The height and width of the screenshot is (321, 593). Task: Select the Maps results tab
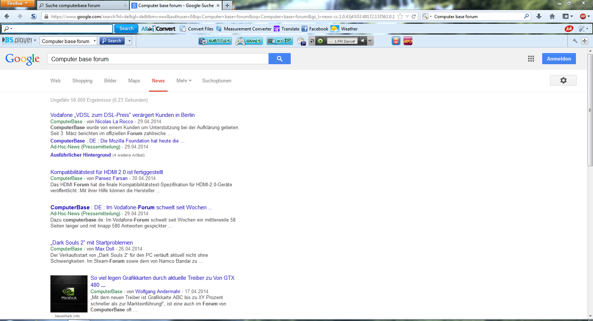tap(134, 81)
